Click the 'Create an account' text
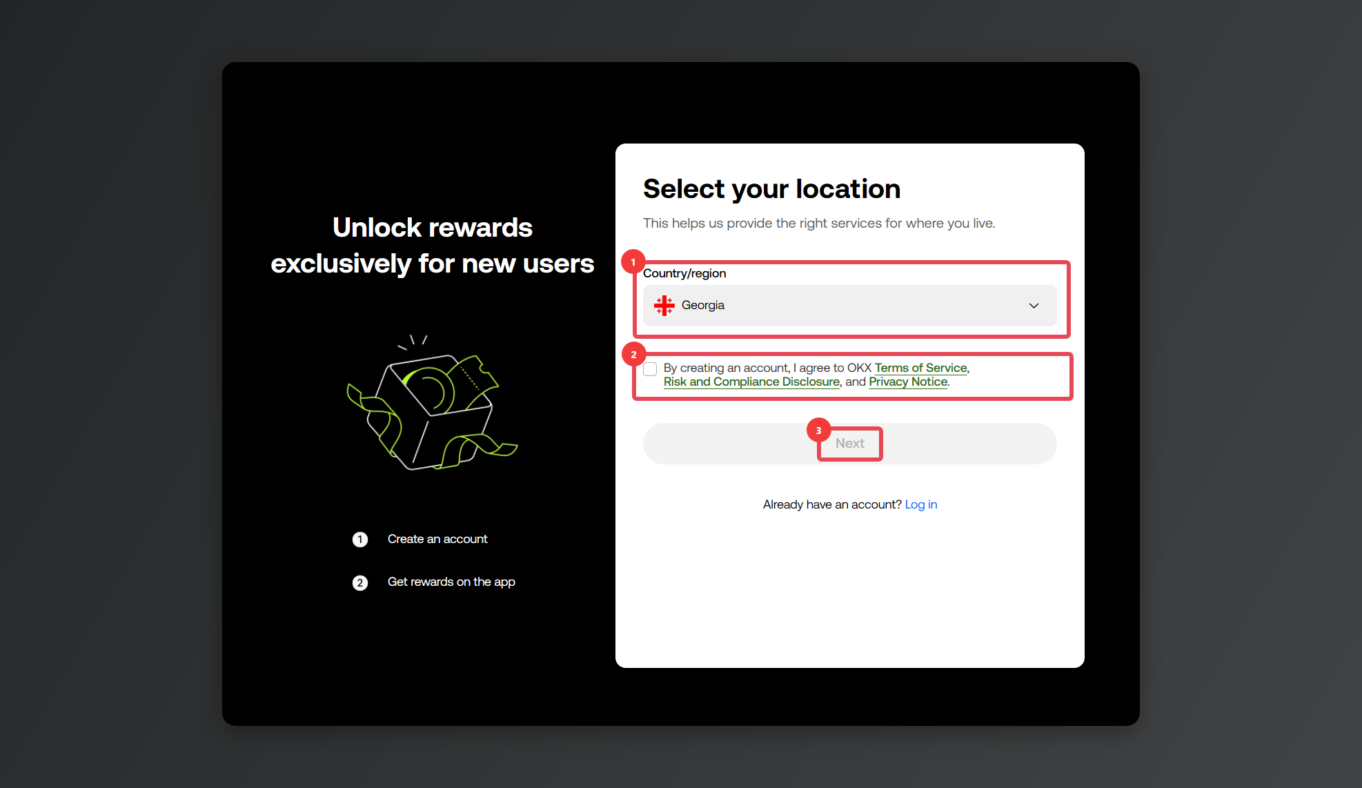Viewport: 1362px width, 788px height. click(x=437, y=539)
